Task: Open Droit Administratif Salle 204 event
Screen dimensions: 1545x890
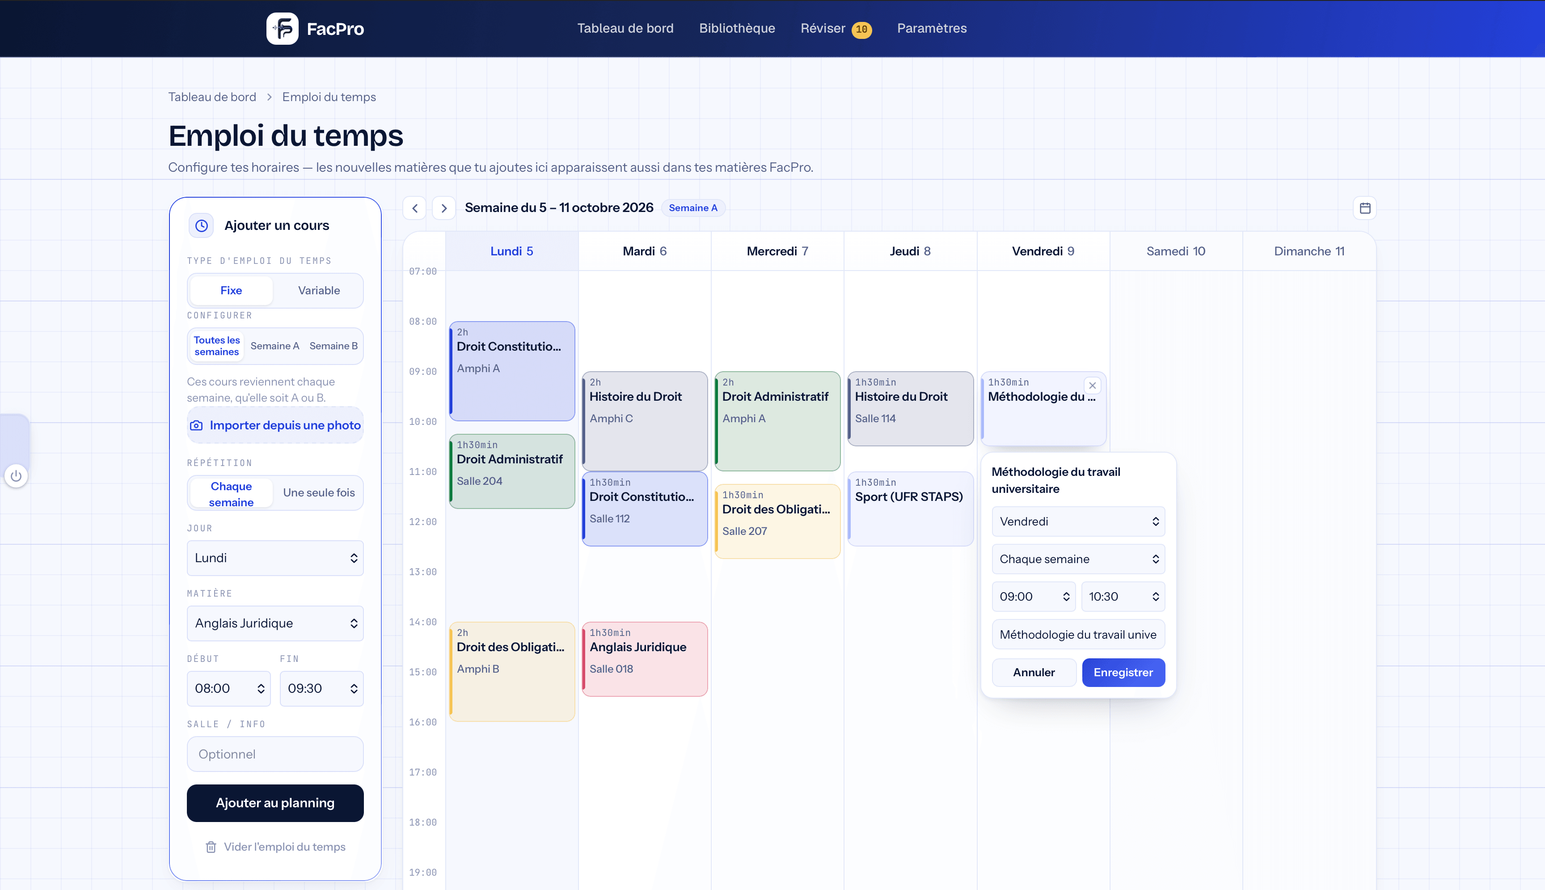Action: 512,471
